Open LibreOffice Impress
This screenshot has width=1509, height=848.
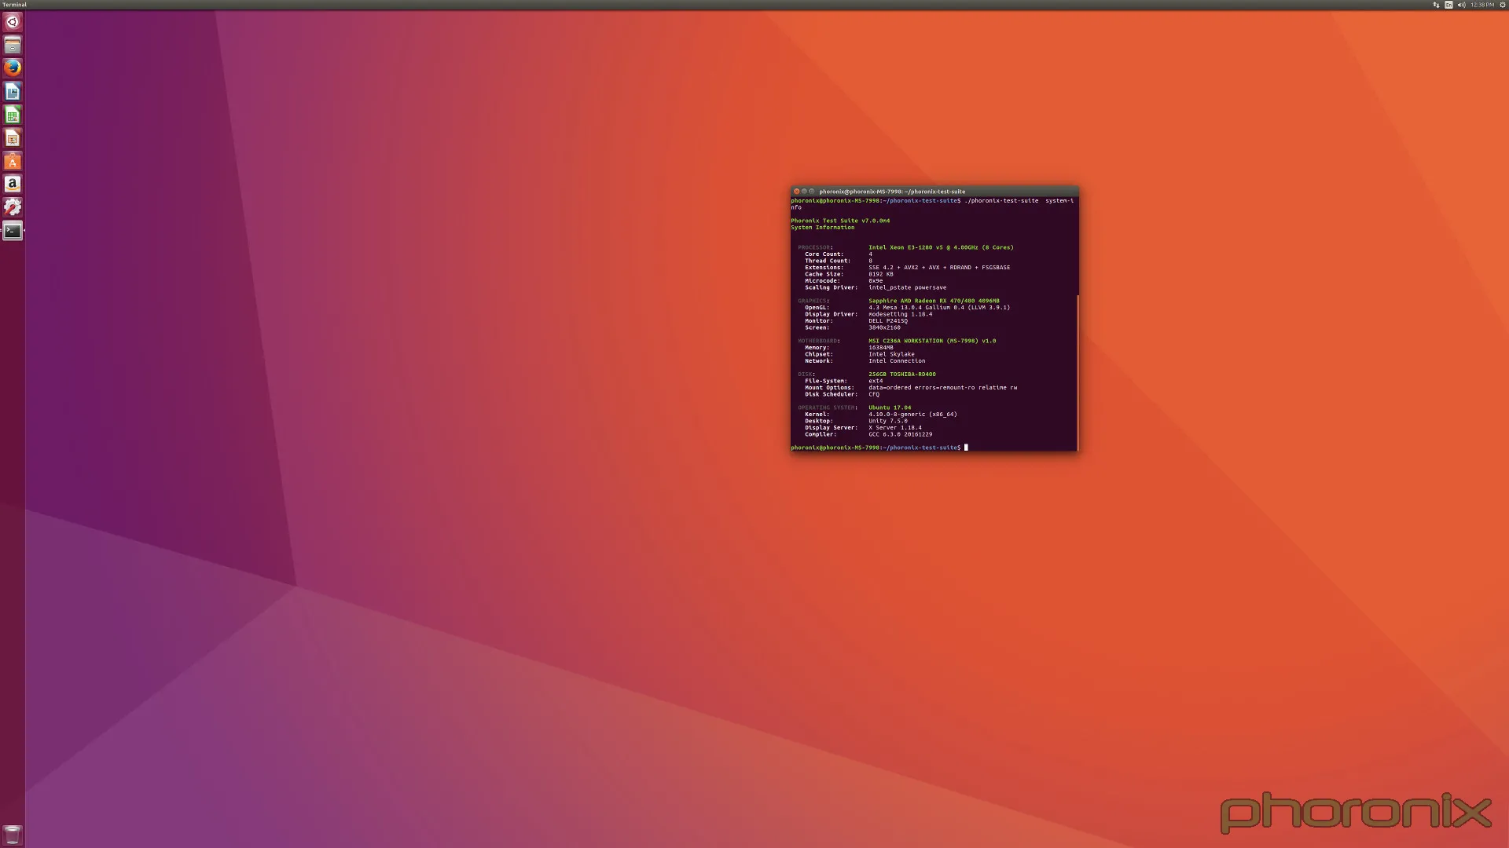tap(12, 138)
